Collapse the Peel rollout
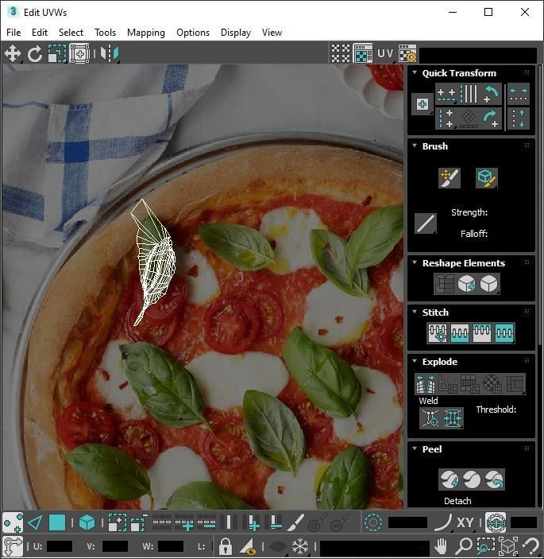Viewport: 544px width, 559px height. (x=415, y=448)
